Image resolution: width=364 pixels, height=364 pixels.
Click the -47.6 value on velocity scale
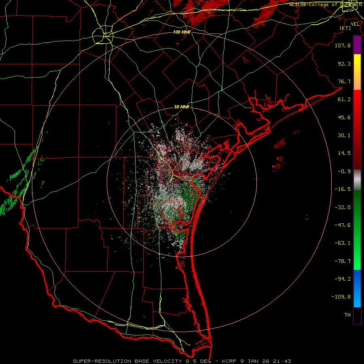pos(343,225)
